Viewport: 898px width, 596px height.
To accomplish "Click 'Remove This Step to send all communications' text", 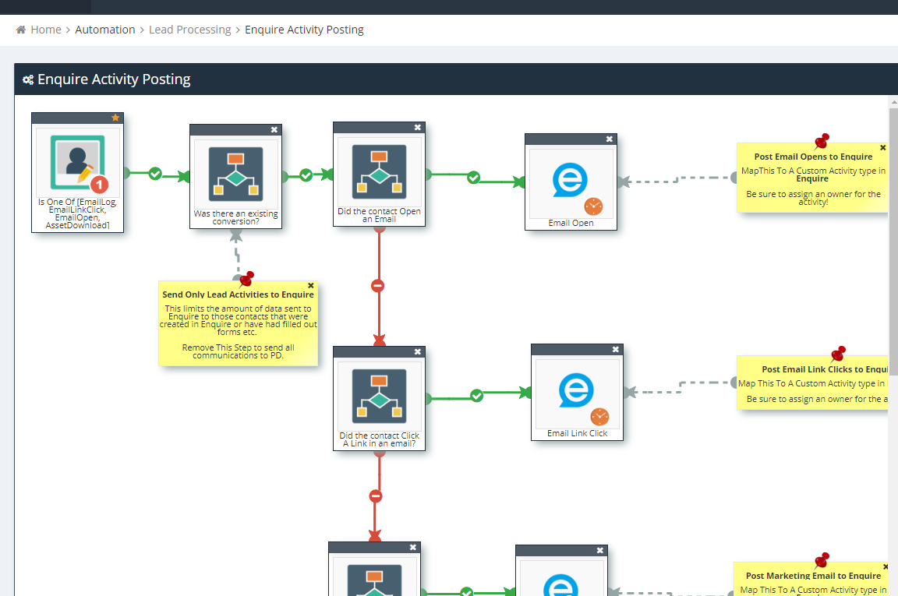I will pyautogui.click(x=239, y=351).
